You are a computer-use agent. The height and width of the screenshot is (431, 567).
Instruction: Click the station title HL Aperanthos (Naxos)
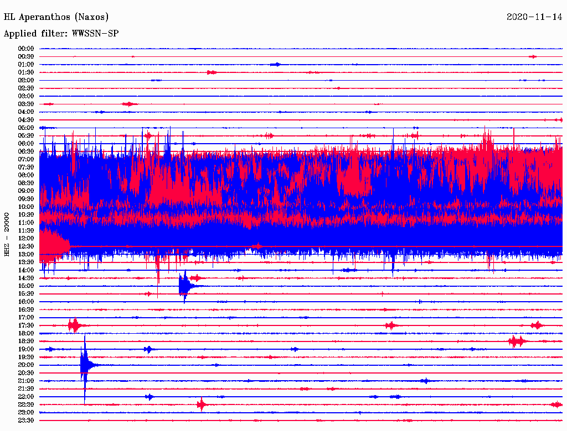coord(56,17)
